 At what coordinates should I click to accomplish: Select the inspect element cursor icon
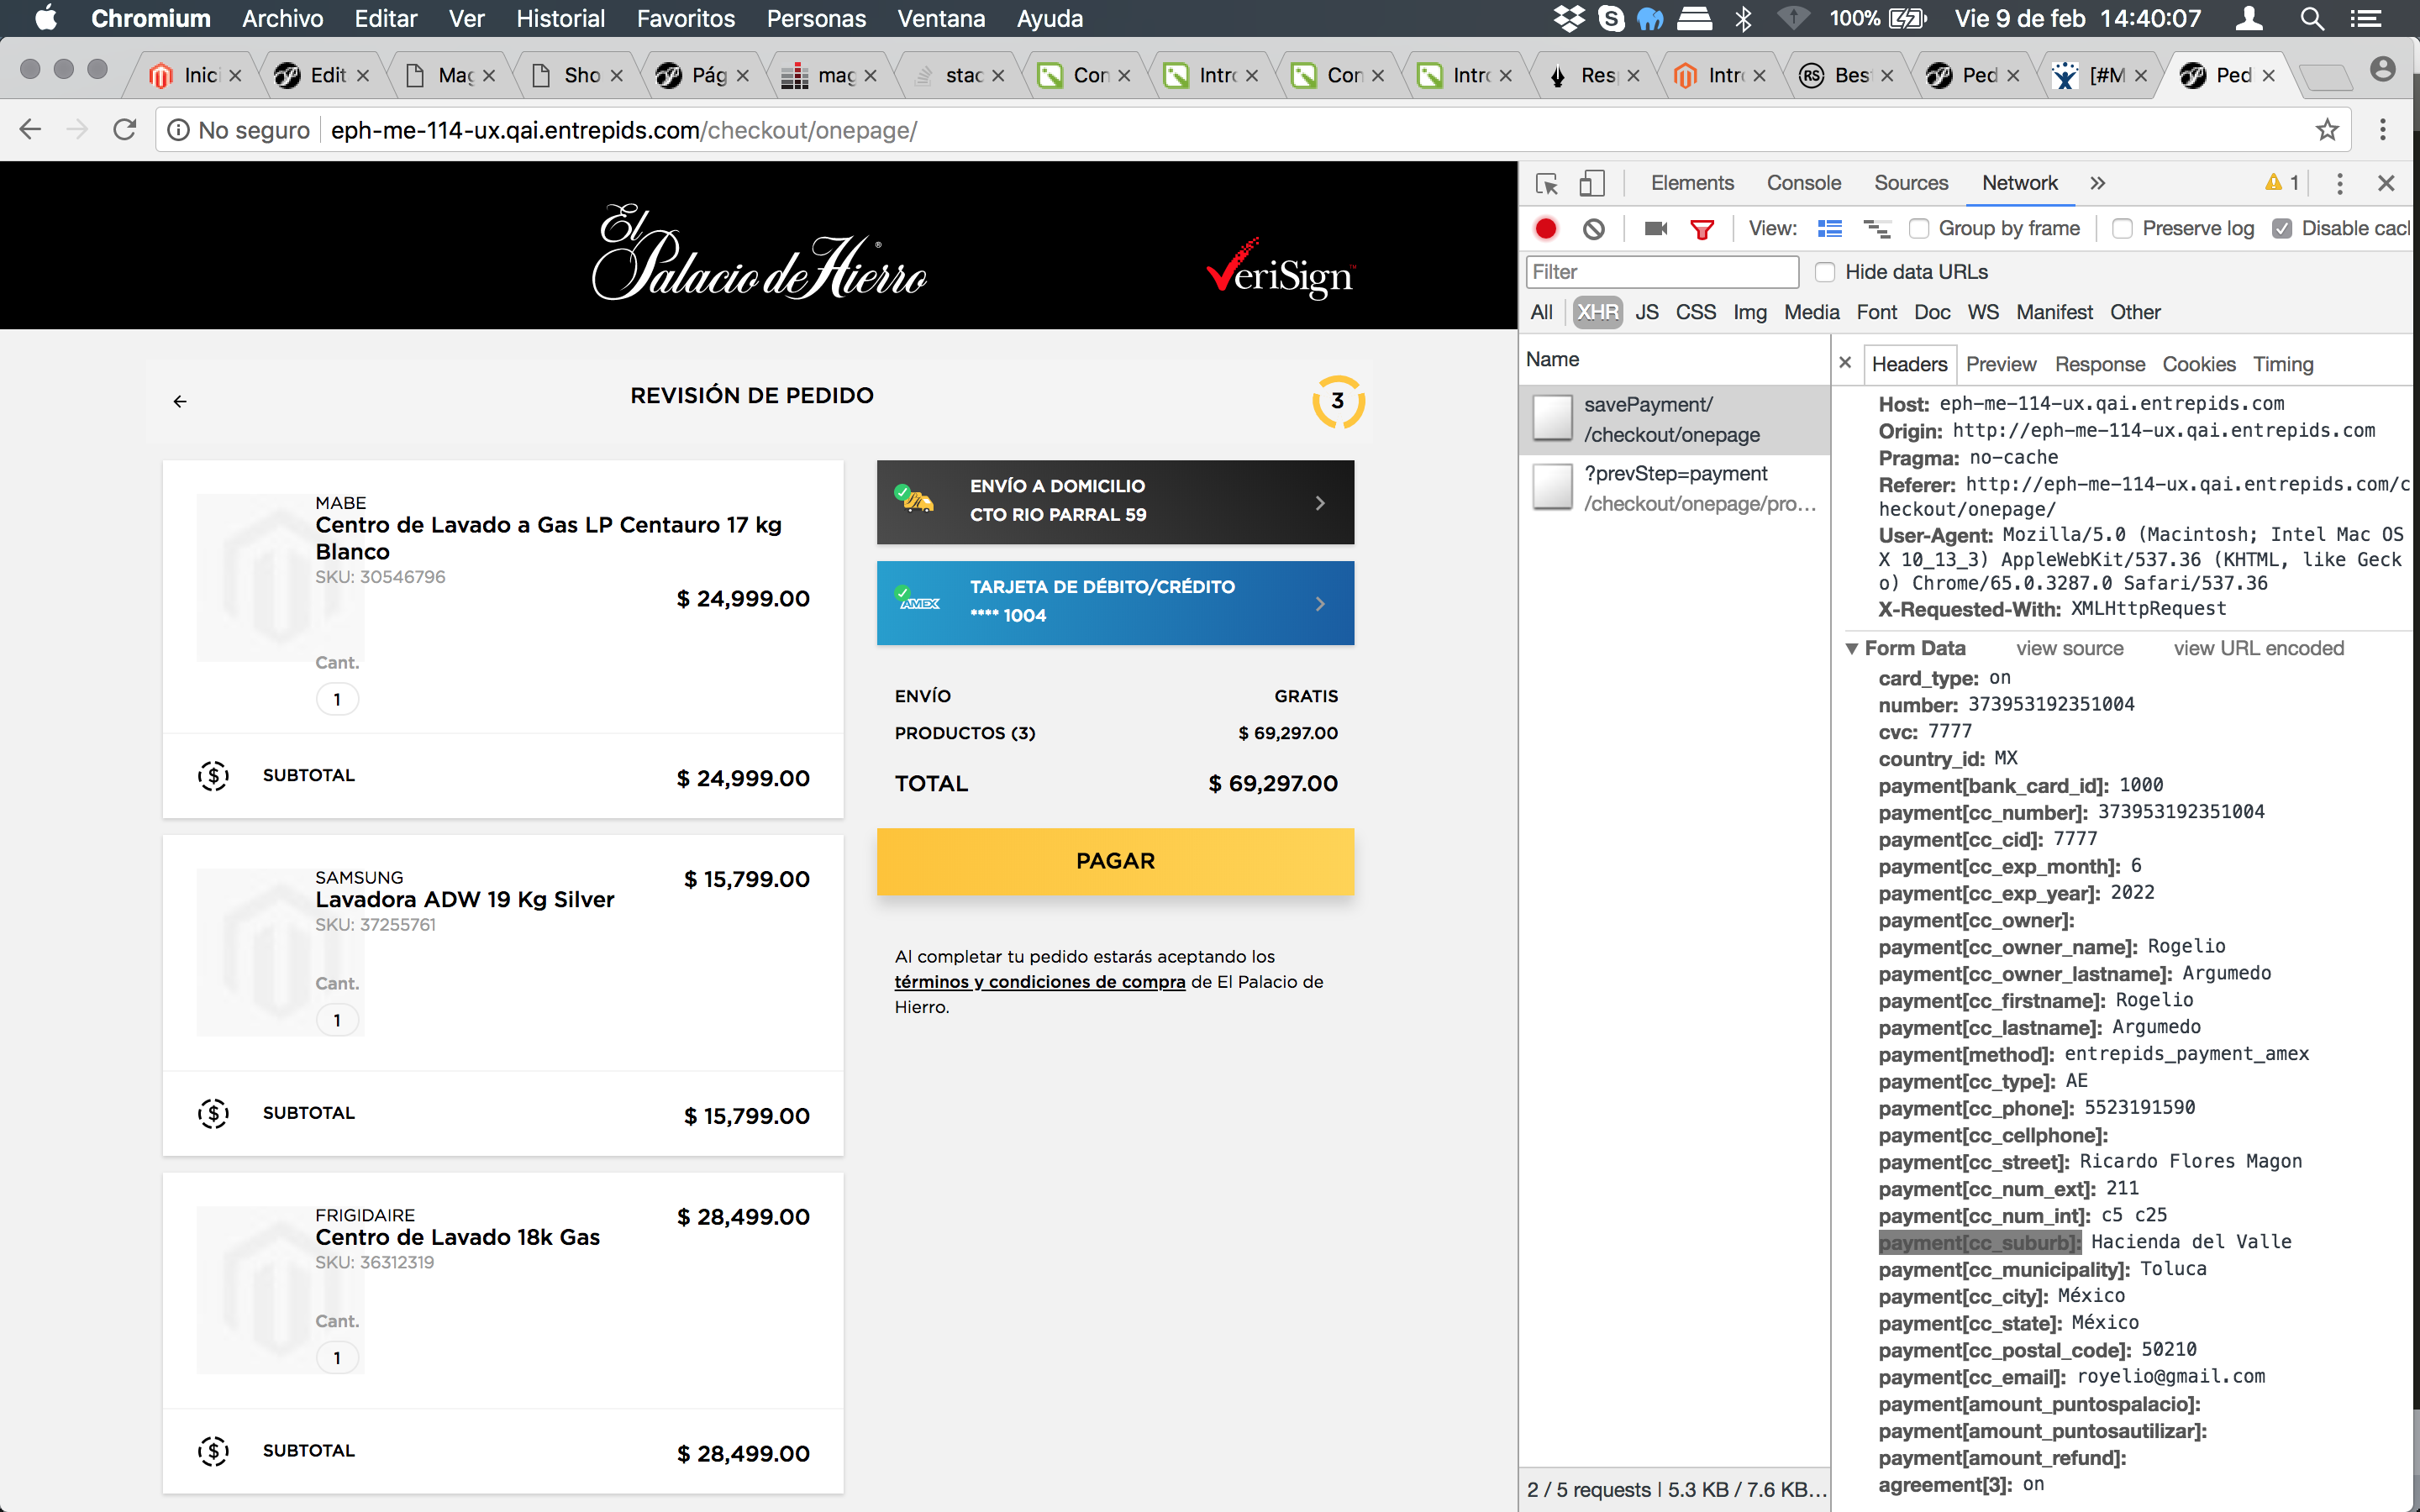coord(1547,184)
